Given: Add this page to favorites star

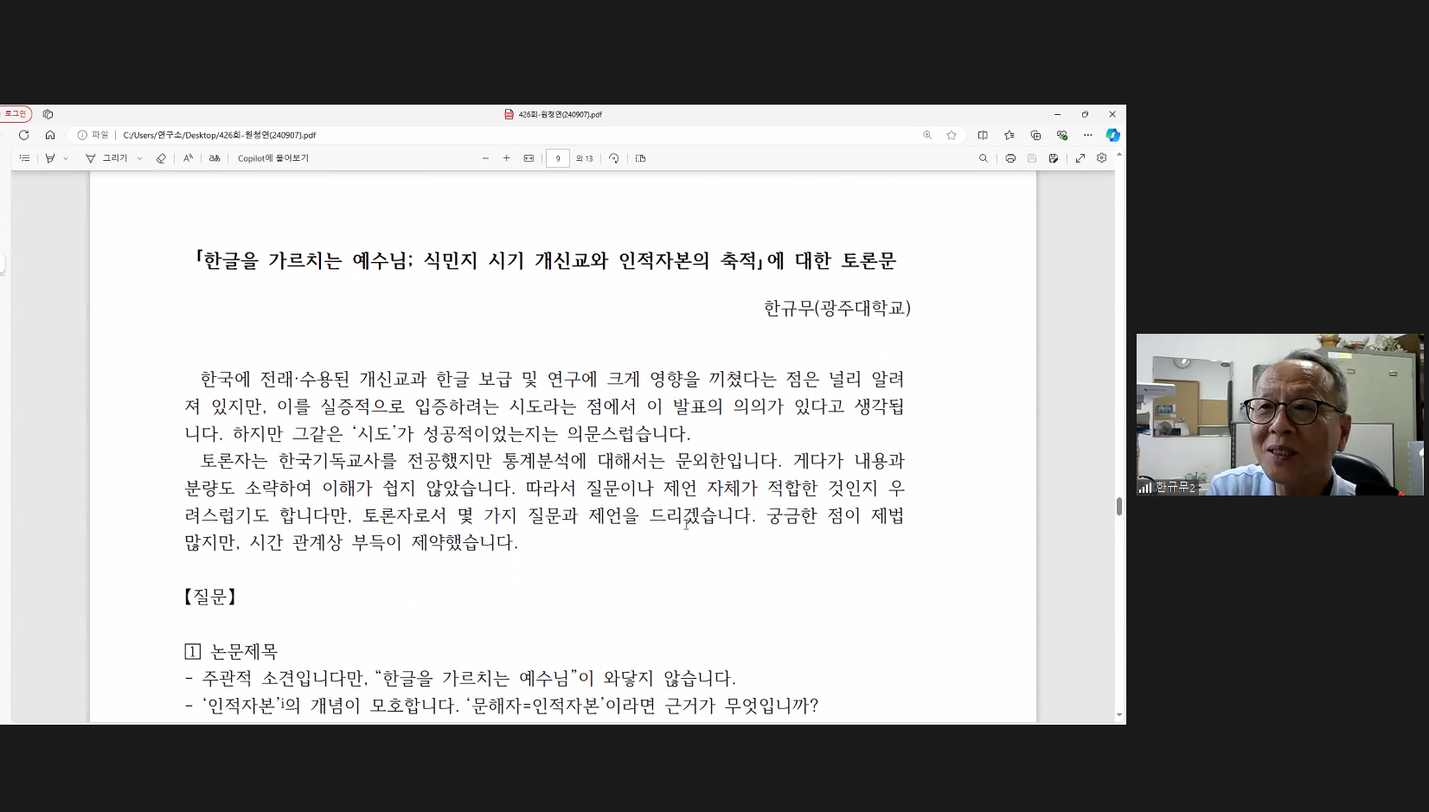Looking at the screenshot, I should [x=952, y=135].
